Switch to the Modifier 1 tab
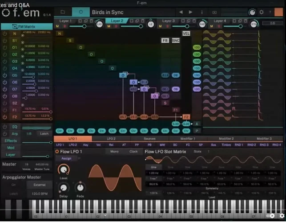Viewport: 286px width, 223px height. [x=188, y=139]
